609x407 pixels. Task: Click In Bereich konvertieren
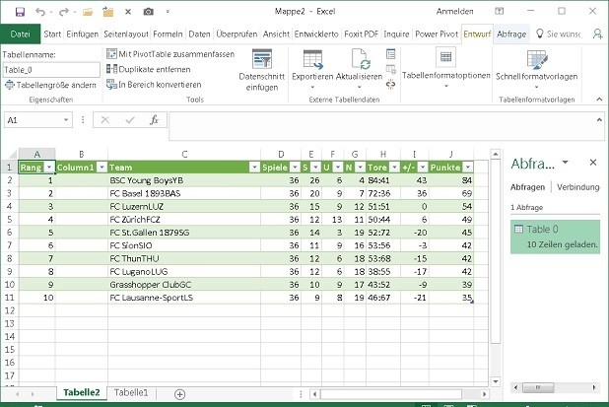(x=154, y=85)
